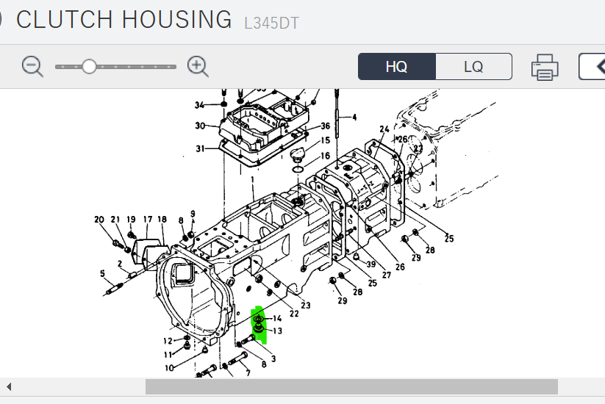Click part number 3 label
This screenshot has width=605, height=404.
pyautogui.click(x=273, y=359)
